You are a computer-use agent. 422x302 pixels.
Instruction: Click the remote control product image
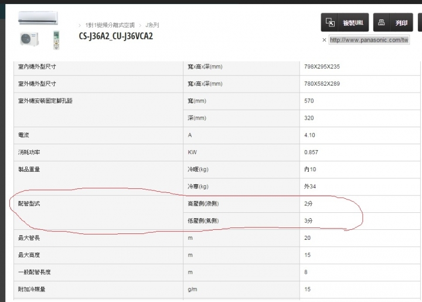56,40
